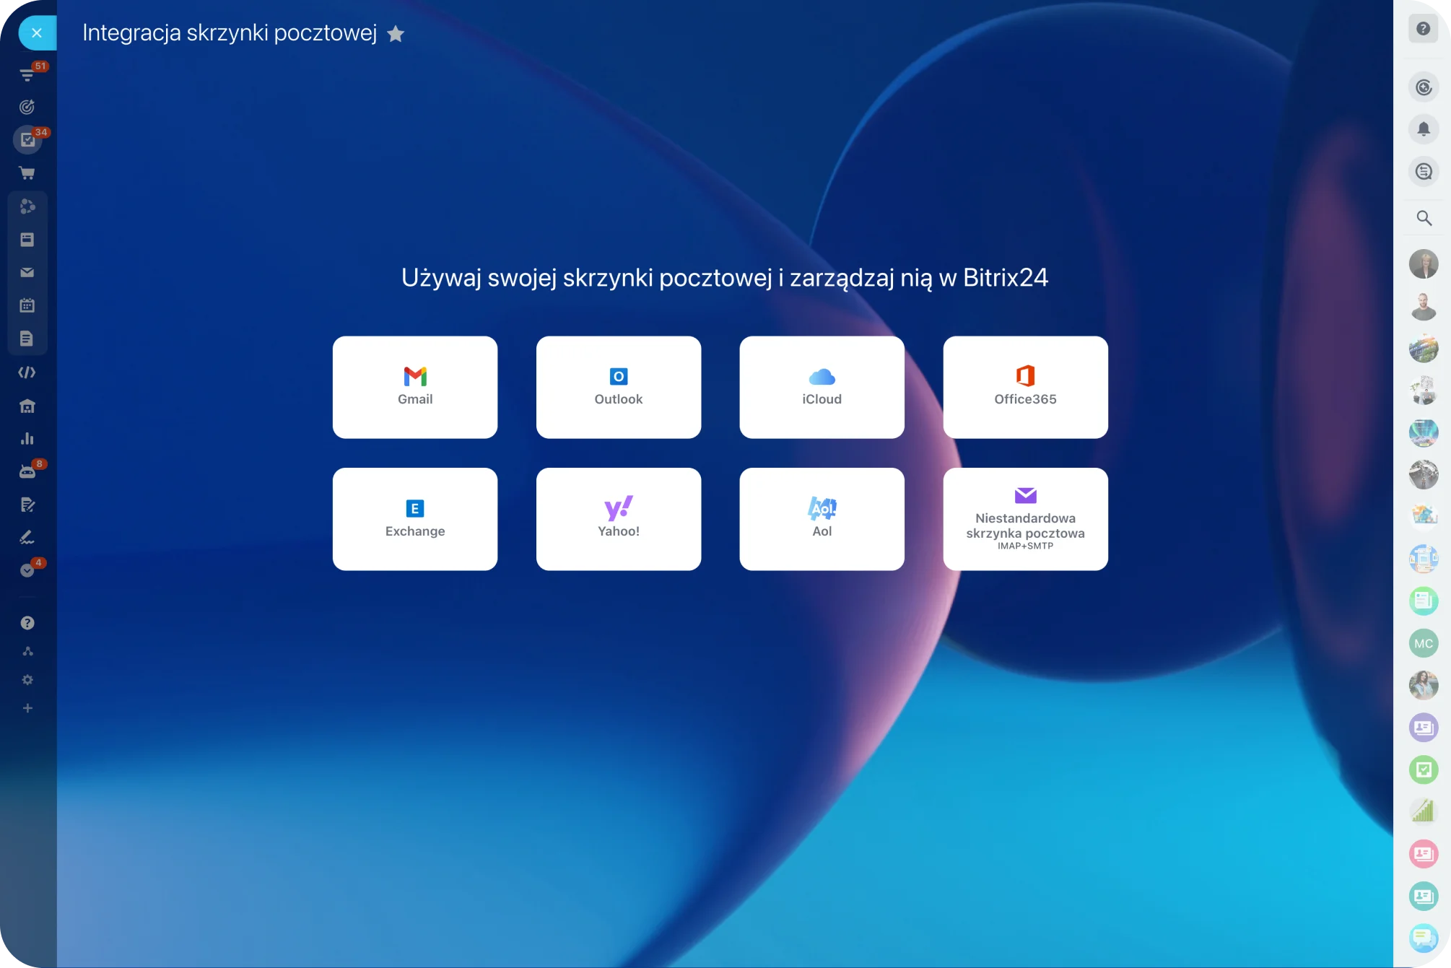Image resolution: width=1451 pixels, height=968 pixels.
Task: Open the CoPilot sparkle icon on right
Action: pyautogui.click(x=1423, y=87)
